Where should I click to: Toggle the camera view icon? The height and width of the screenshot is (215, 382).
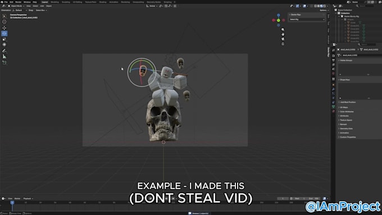click(x=283, y=39)
